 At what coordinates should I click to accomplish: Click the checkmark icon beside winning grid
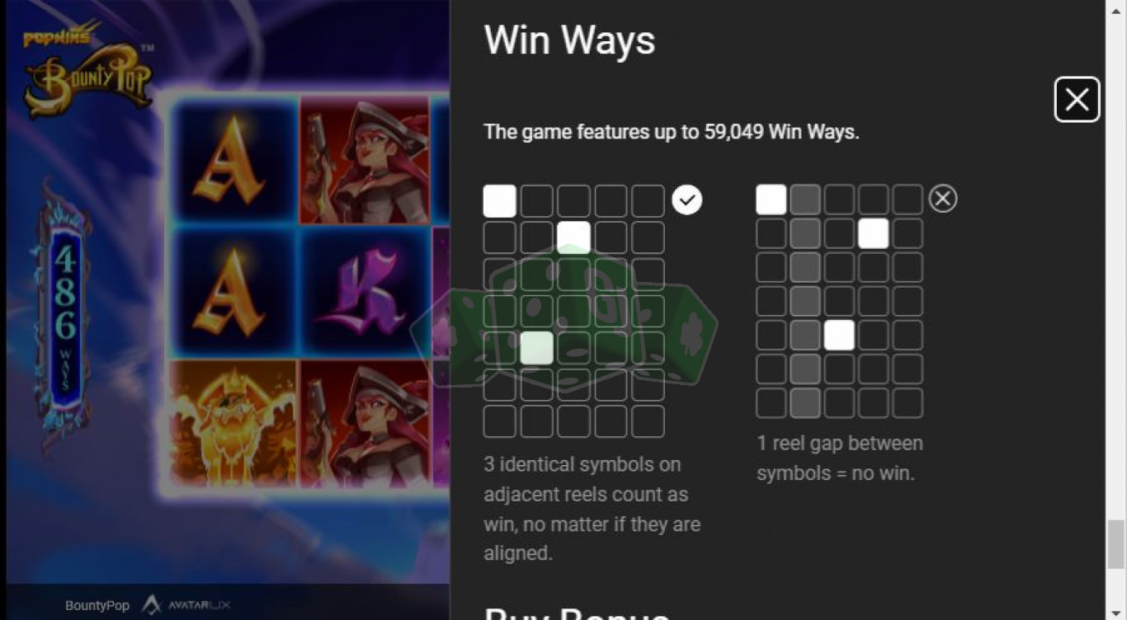[x=687, y=200]
